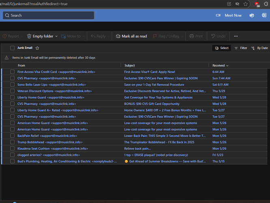This screenshot has width=270, height=203.
Task: Expand the Flag / Unflag dropdown arrow
Action: (182, 37)
